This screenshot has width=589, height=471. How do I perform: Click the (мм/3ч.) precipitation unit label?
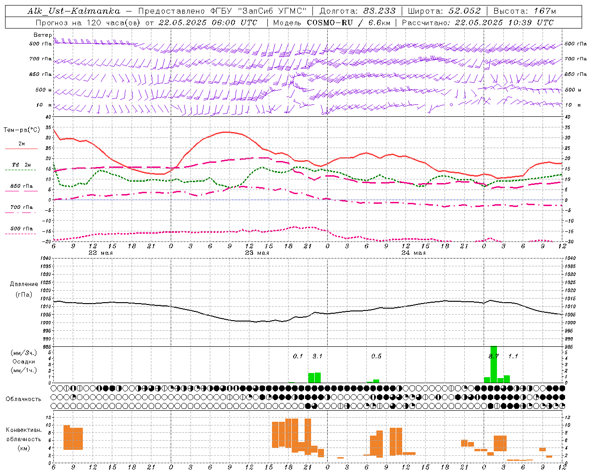click(24, 353)
